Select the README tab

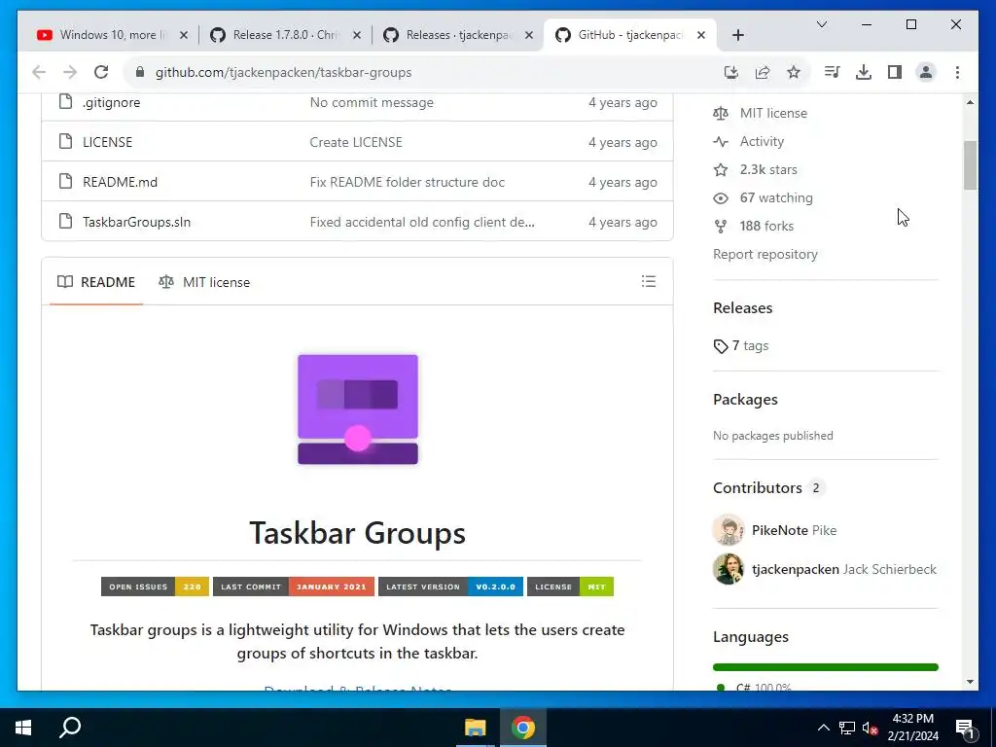point(96,282)
